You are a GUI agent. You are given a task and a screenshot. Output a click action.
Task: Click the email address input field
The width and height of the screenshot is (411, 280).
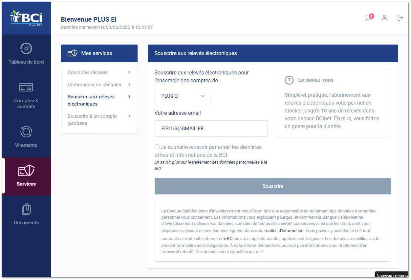tap(211, 129)
